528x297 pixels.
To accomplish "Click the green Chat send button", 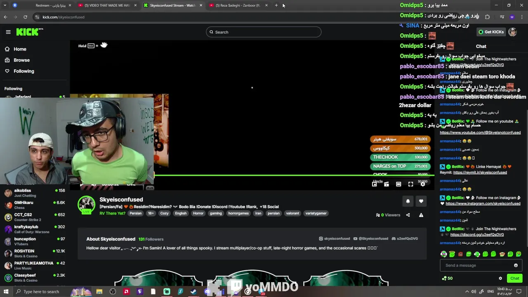I will (x=514, y=278).
